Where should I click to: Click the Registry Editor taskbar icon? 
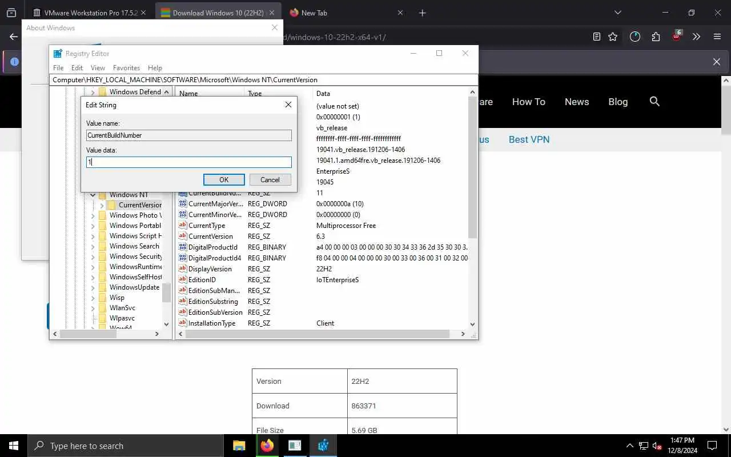tap(323, 446)
